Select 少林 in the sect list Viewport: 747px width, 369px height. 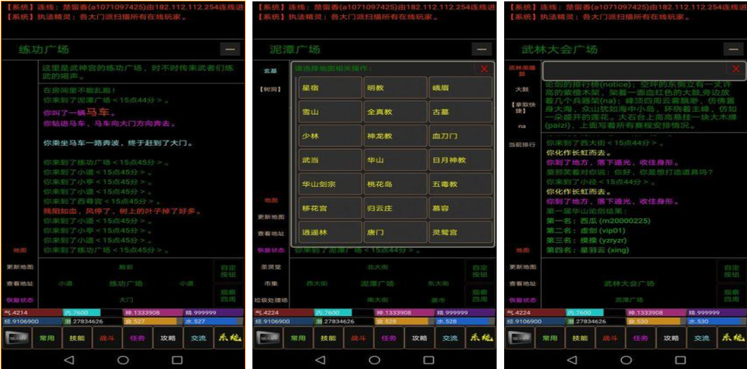tap(330, 136)
